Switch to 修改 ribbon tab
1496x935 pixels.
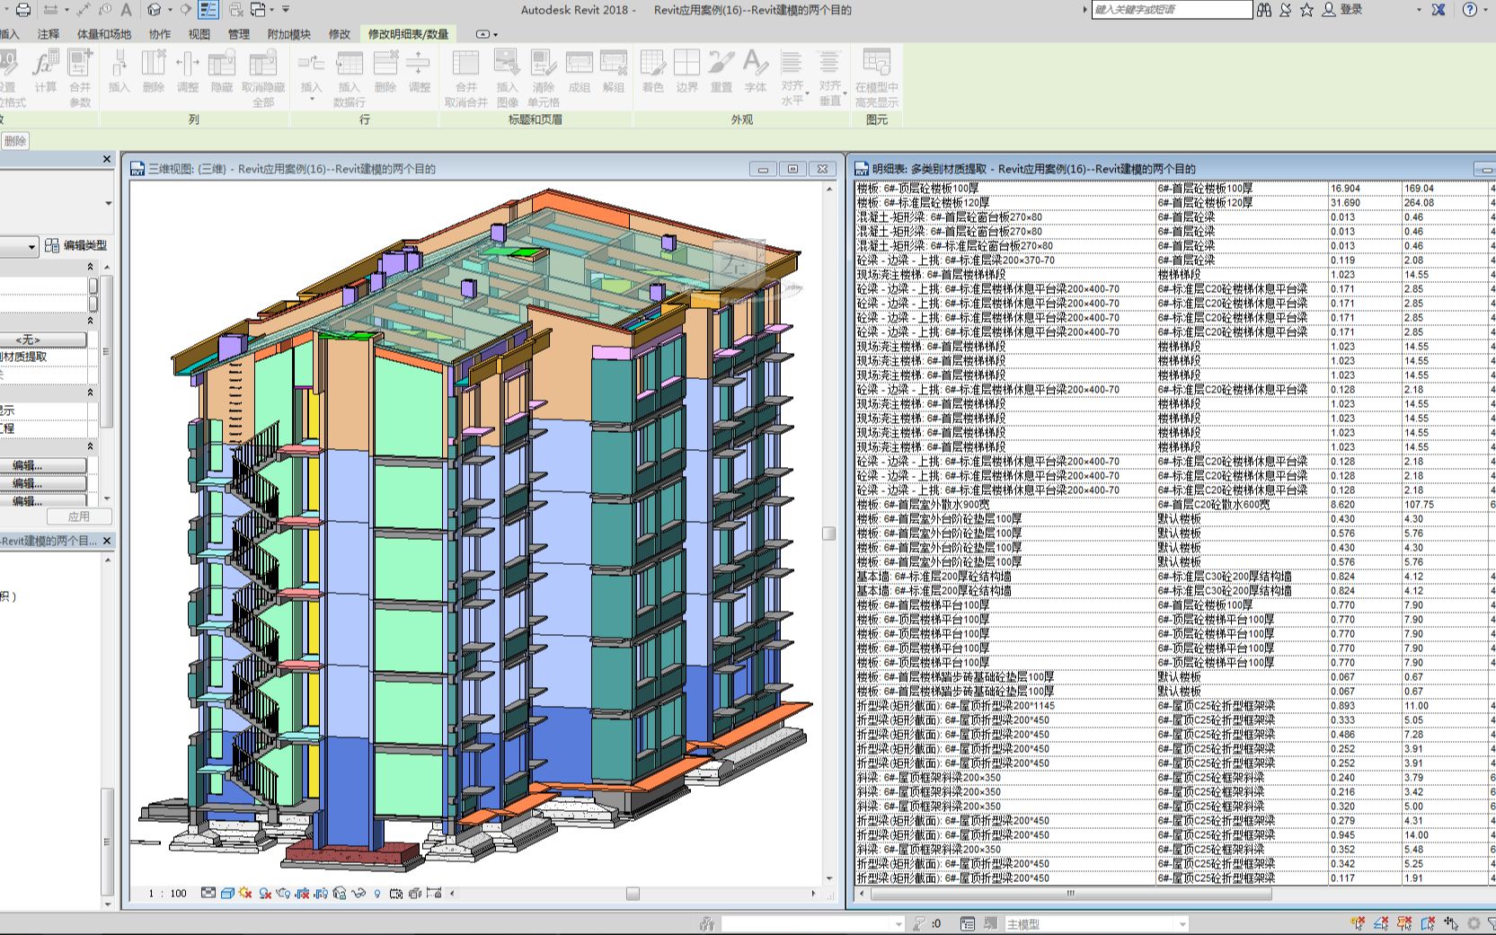coord(340,34)
